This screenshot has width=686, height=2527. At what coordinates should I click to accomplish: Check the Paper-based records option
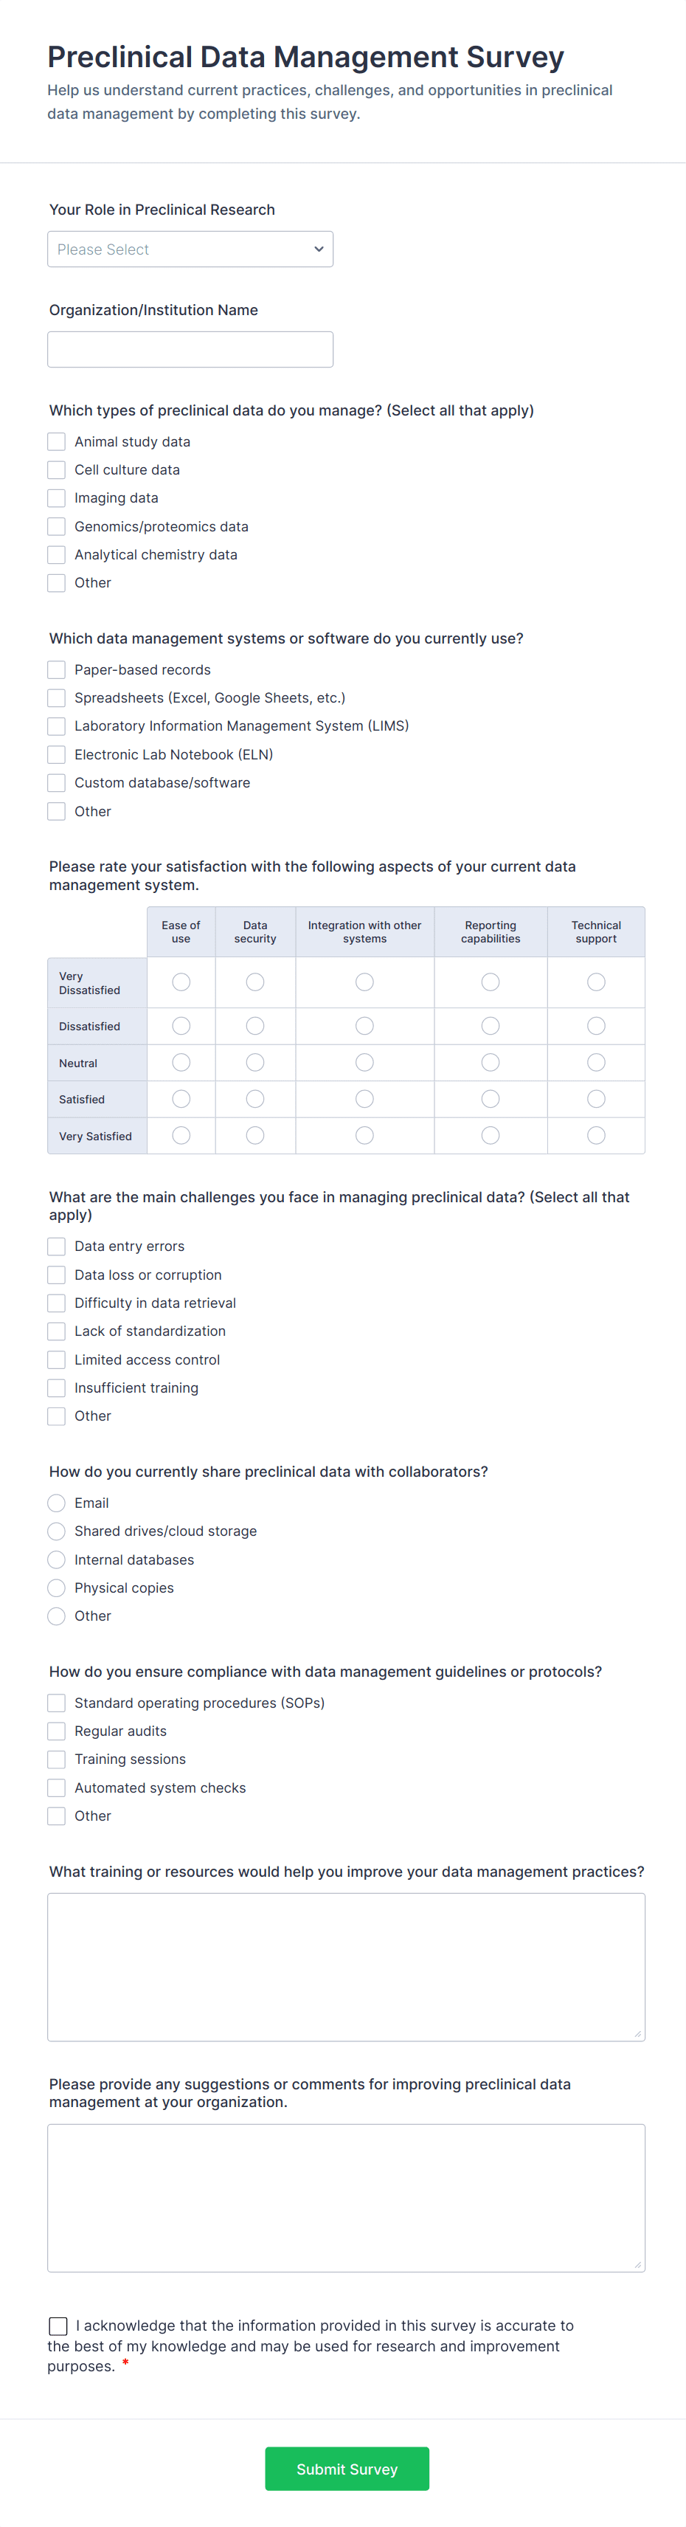56,669
